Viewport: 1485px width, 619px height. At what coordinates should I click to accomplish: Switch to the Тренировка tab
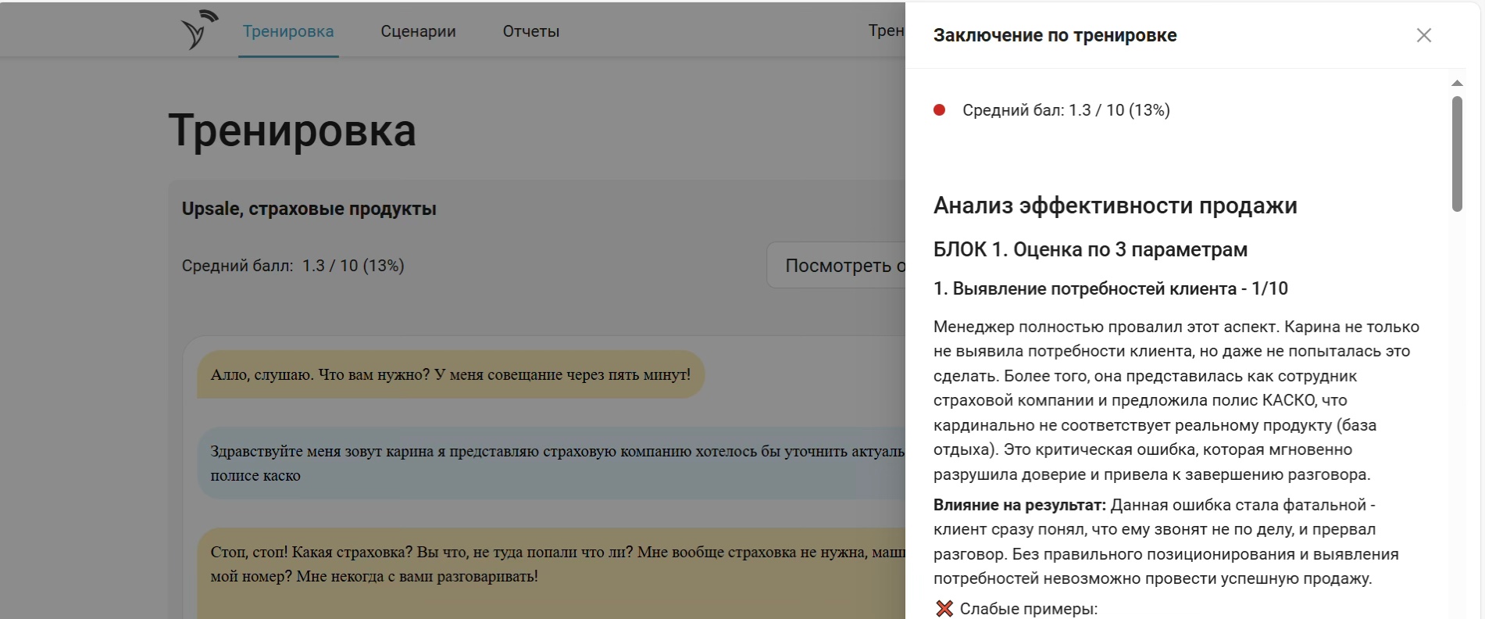287,31
